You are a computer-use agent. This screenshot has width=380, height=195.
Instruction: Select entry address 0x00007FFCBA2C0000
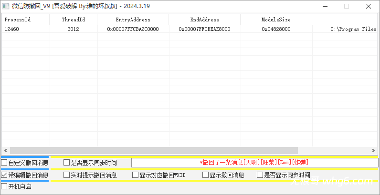point(133,29)
